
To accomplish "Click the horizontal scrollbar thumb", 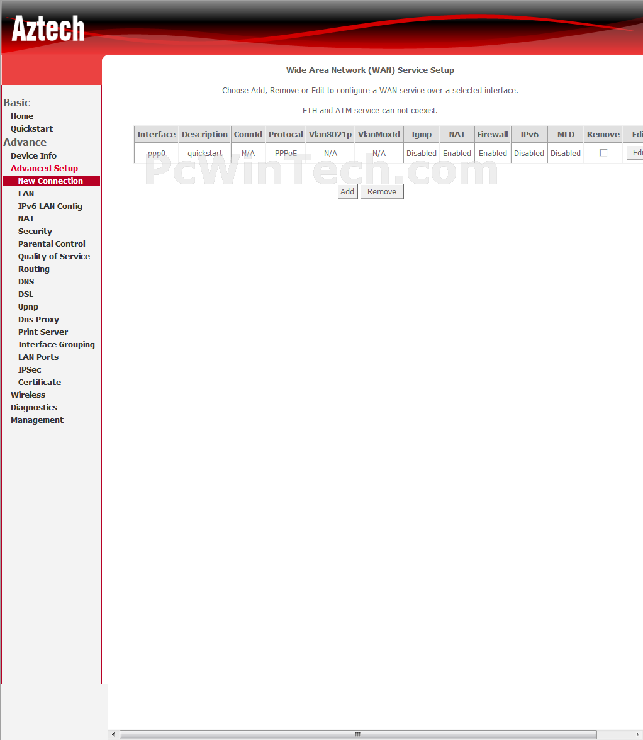I will 358,735.
